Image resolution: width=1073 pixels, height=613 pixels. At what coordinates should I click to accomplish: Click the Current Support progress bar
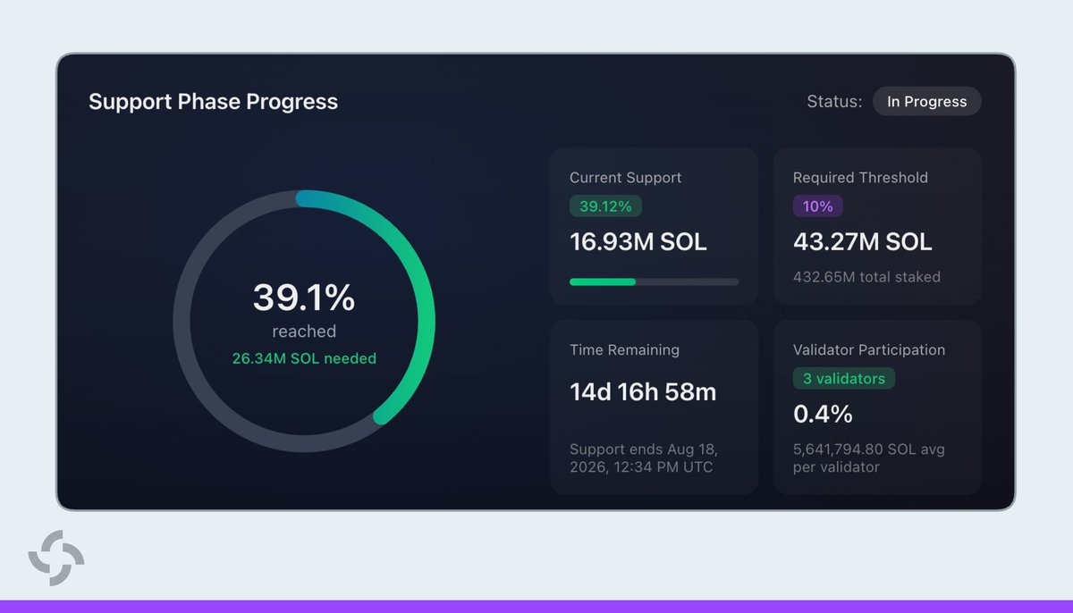pos(654,281)
